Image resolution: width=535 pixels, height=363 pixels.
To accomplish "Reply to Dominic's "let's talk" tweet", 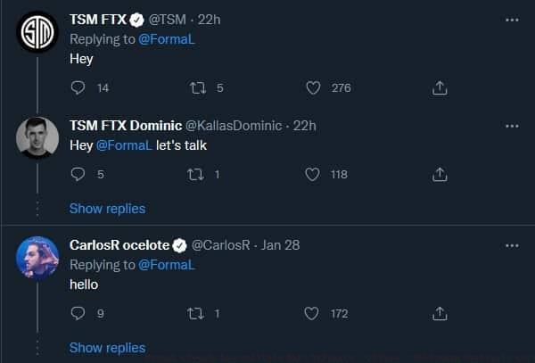I will point(78,174).
